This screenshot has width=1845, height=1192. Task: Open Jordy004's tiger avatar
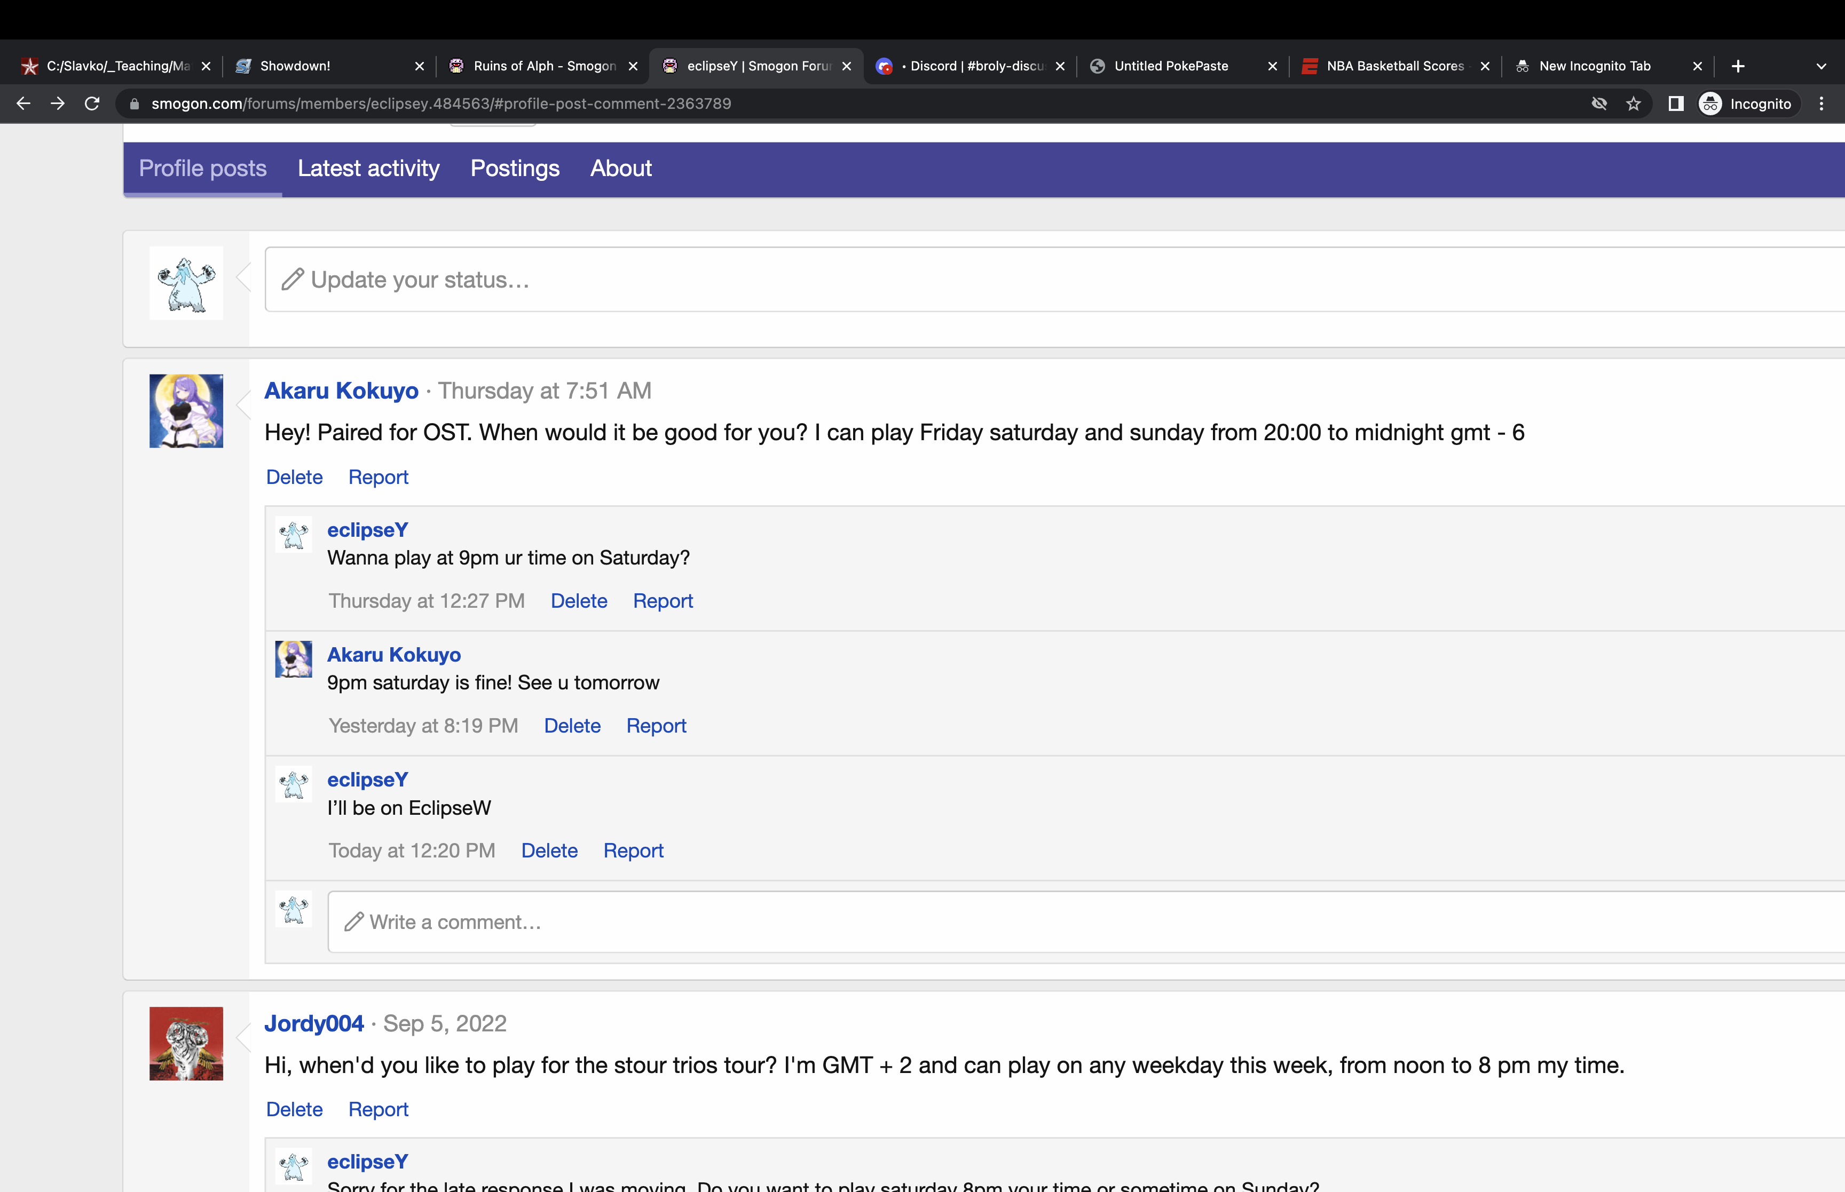pyautogui.click(x=186, y=1043)
